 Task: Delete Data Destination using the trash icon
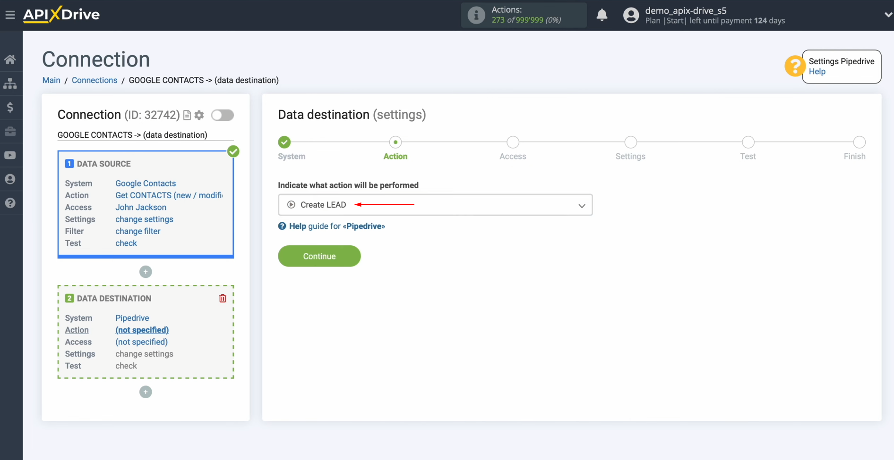point(222,298)
